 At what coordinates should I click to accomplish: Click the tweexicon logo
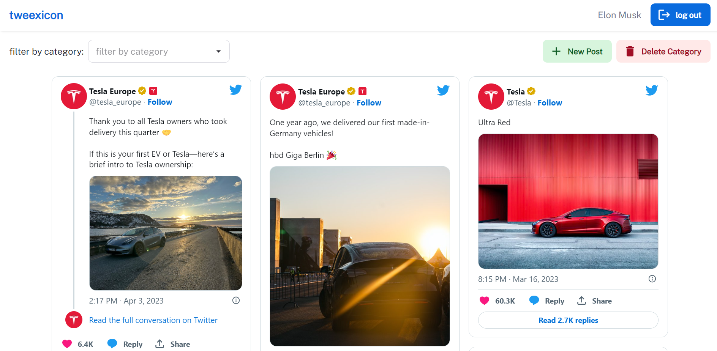click(36, 15)
